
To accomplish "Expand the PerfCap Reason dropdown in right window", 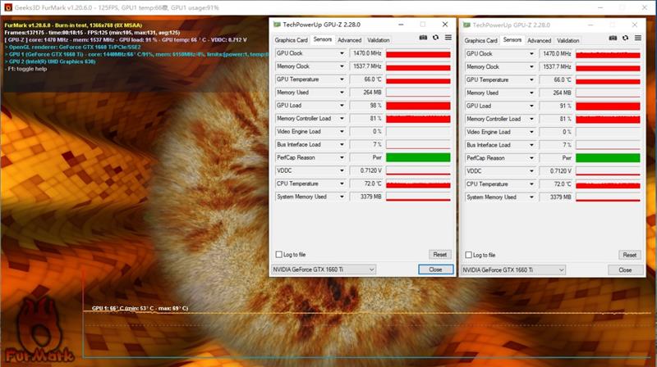I will 532,158.
